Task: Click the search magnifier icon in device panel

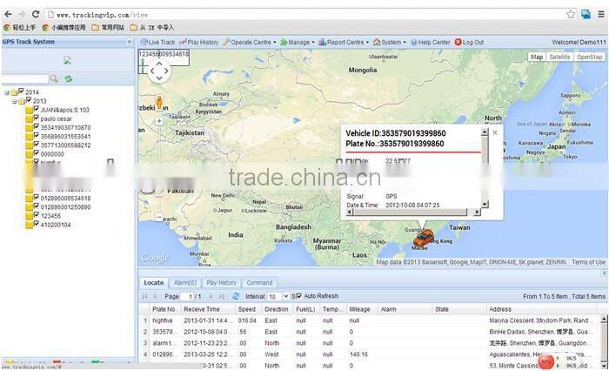Action: [x=54, y=78]
